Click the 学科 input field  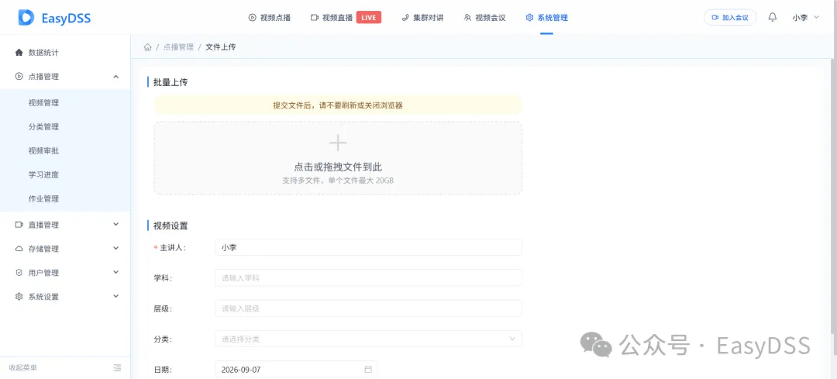point(368,277)
